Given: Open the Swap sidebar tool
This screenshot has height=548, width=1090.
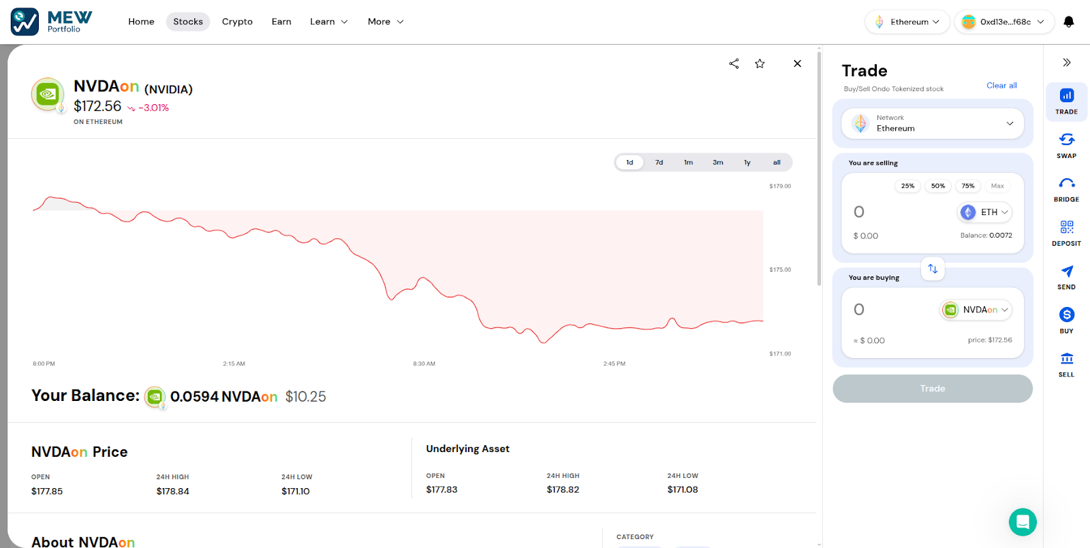Looking at the screenshot, I should tap(1067, 145).
